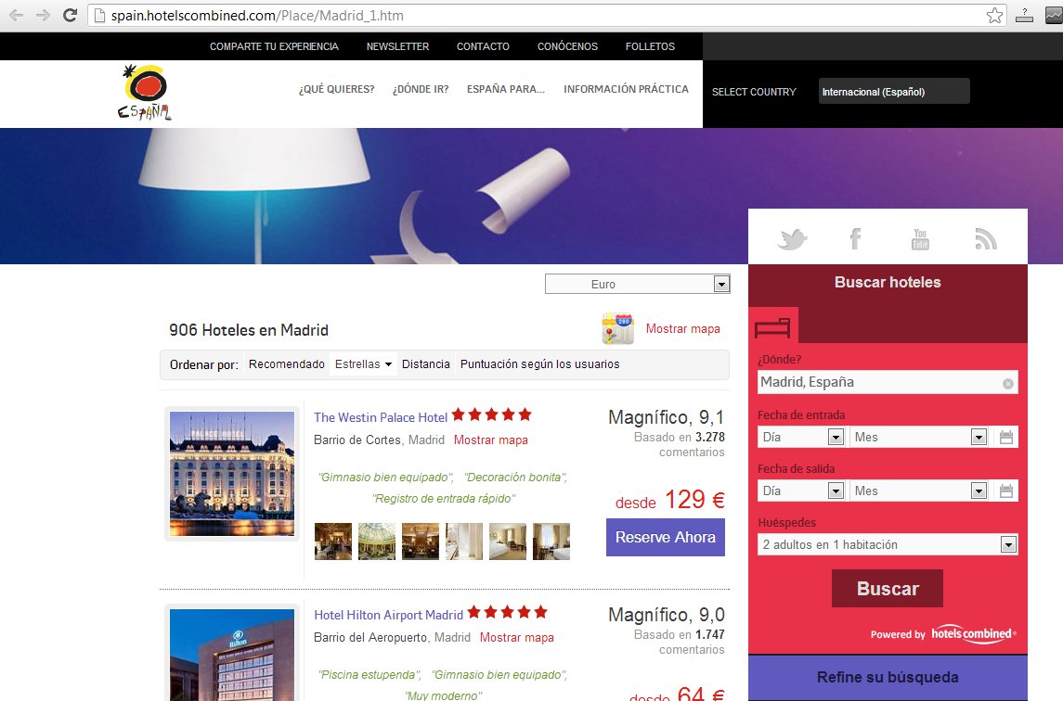
Task: Click the Westin Palace five-star rating
Action: [492, 414]
